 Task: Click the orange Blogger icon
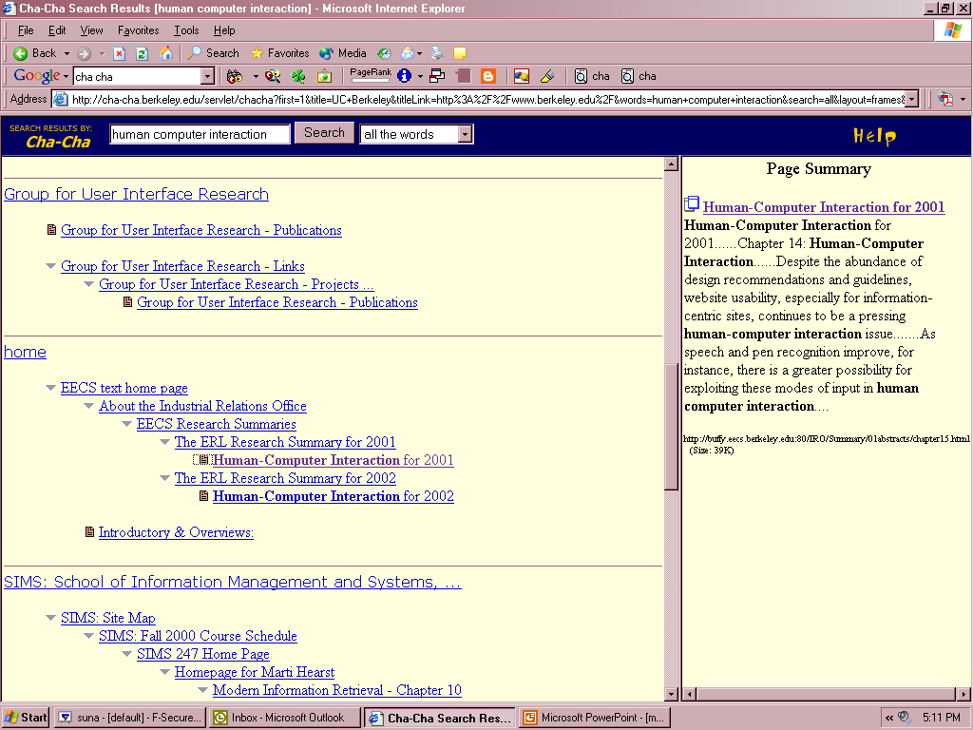[x=488, y=76]
